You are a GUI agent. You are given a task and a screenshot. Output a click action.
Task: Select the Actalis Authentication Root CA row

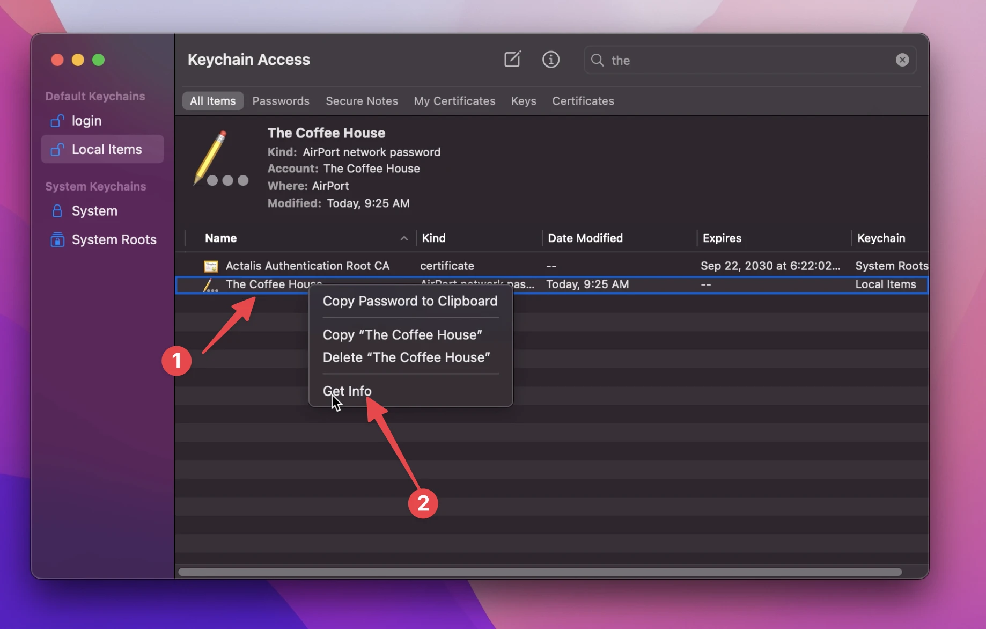point(551,266)
